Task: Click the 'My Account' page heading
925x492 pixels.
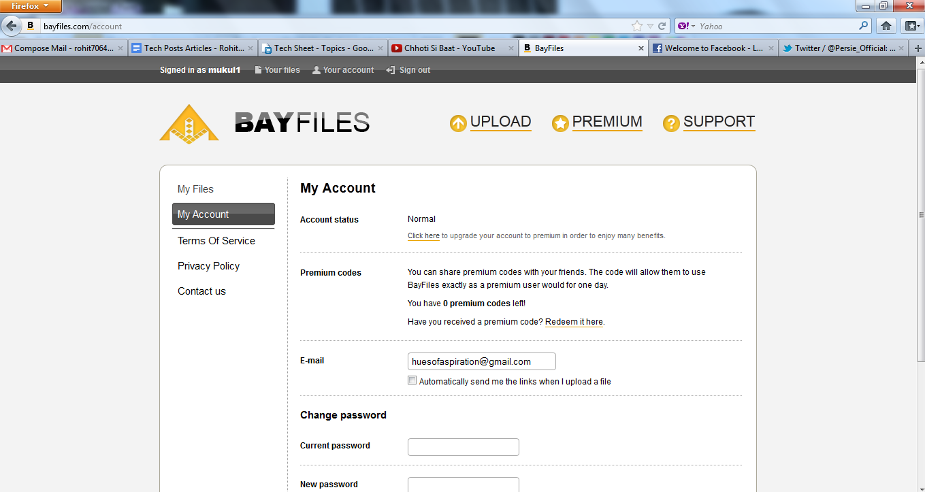Action: coord(338,188)
